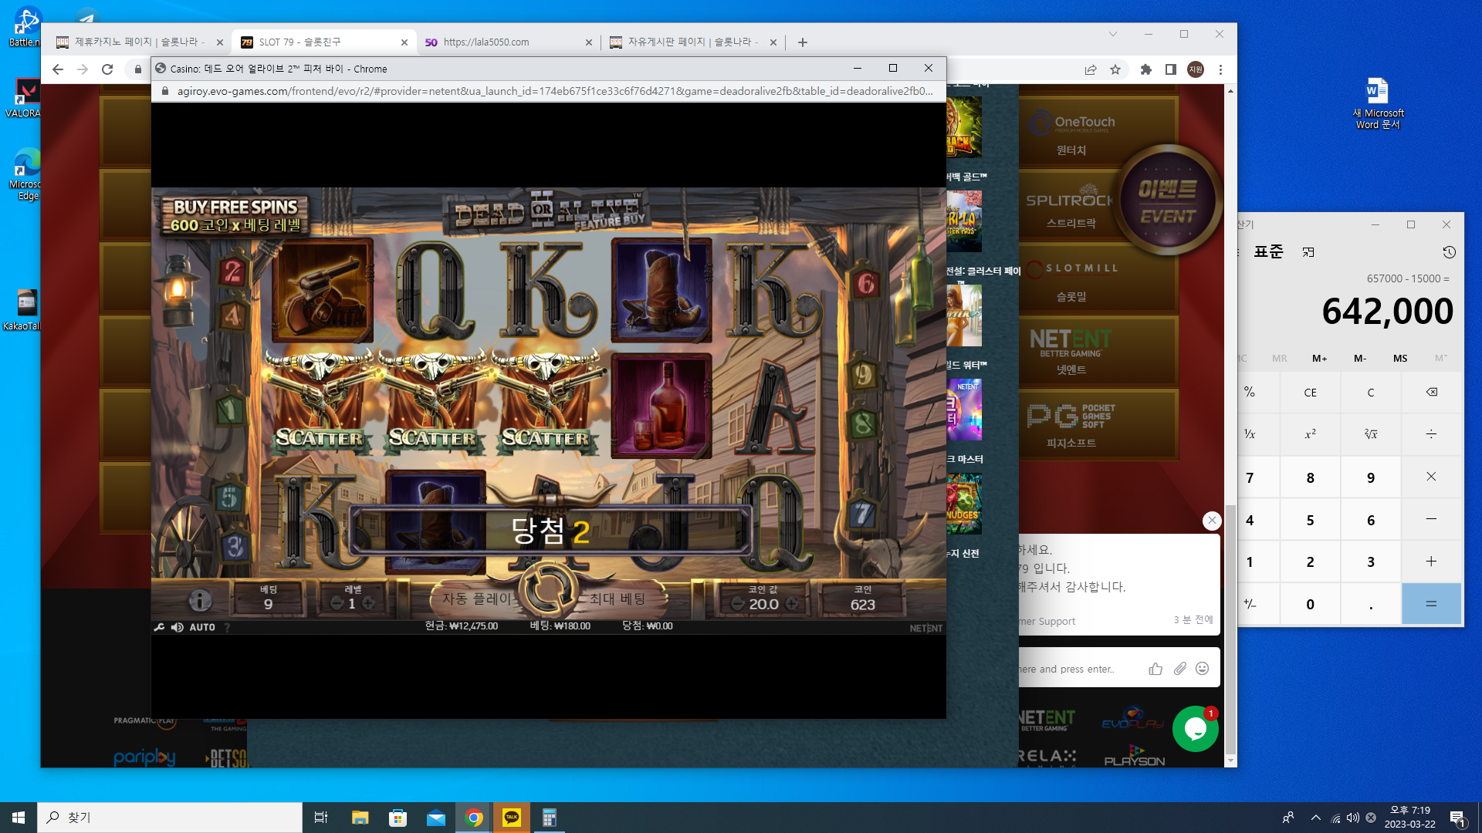Increase the bet level with plus
The height and width of the screenshot is (833, 1482).
coord(369,603)
